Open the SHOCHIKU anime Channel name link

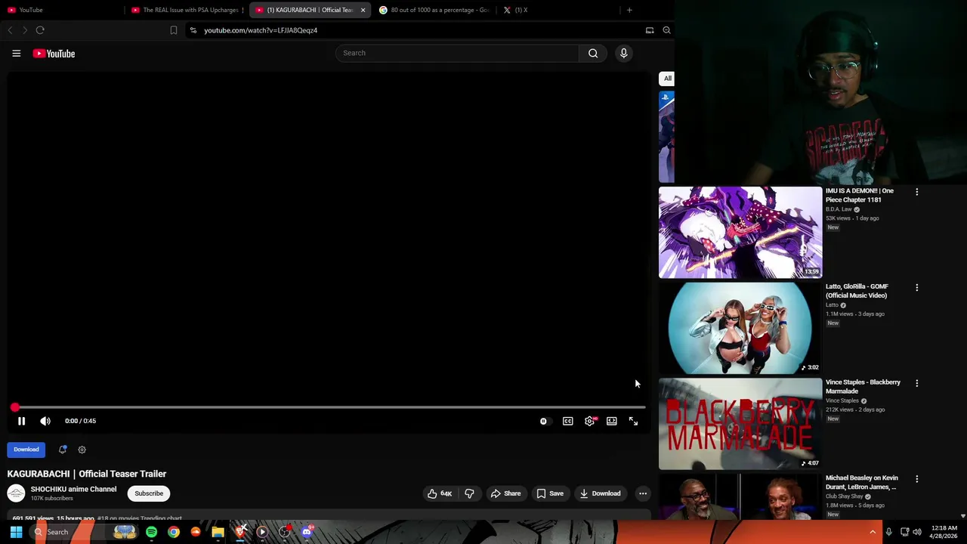[73, 489]
